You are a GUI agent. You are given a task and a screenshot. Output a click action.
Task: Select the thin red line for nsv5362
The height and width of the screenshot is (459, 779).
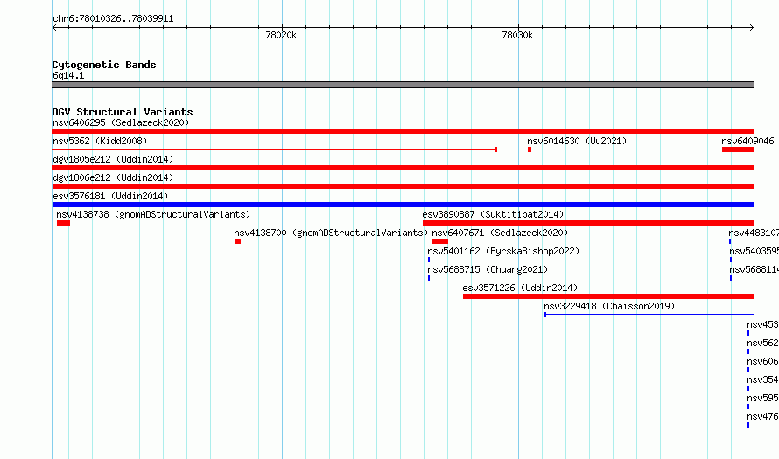click(274, 150)
